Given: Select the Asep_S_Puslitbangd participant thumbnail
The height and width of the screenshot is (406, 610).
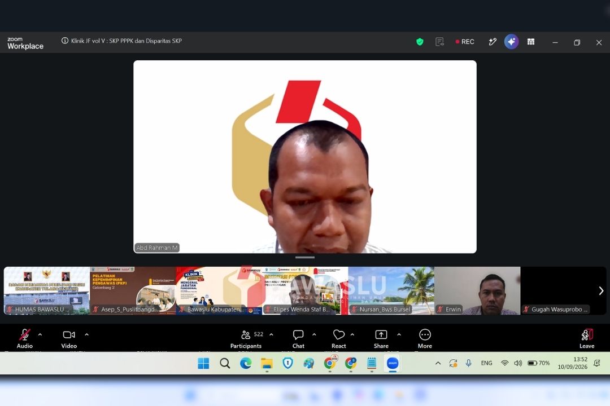Looking at the screenshot, I should (x=133, y=290).
